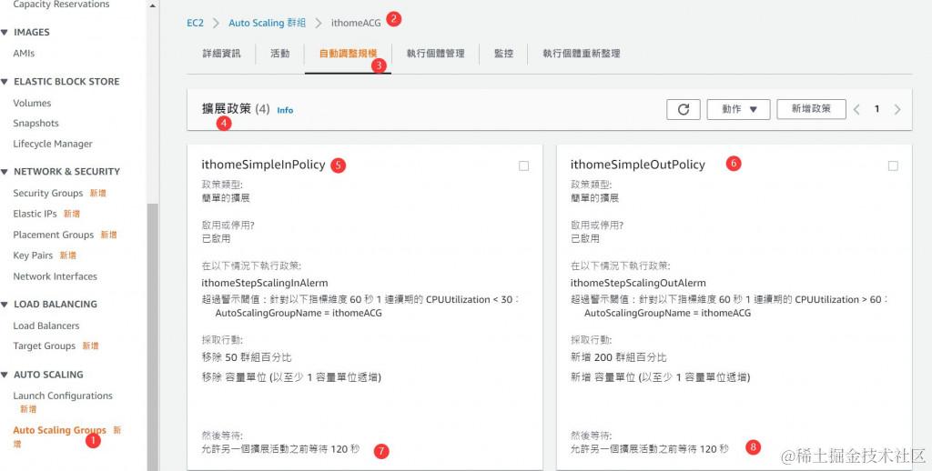
Task: Click the ithomeStepScalingOutAlerm alarm name
Action: tap(638, 284)
